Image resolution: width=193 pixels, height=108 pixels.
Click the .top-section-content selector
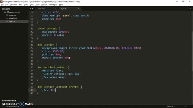[51, 67]
